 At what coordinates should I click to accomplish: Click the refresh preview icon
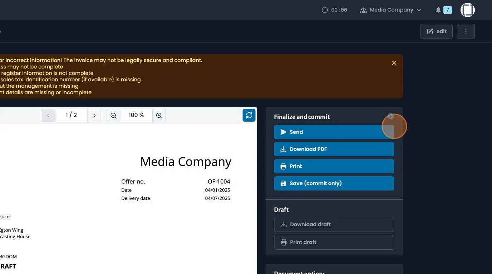pyautogui.click(x=249, y=115)
